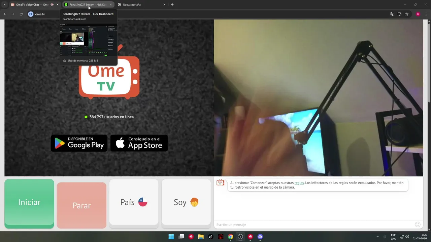This screenshot has width=431, height=242.
Task: Open the Google Translate page icon
Action: click(x=392, y=14)
